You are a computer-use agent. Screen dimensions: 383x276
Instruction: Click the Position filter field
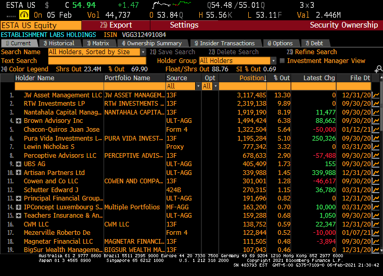242,86
